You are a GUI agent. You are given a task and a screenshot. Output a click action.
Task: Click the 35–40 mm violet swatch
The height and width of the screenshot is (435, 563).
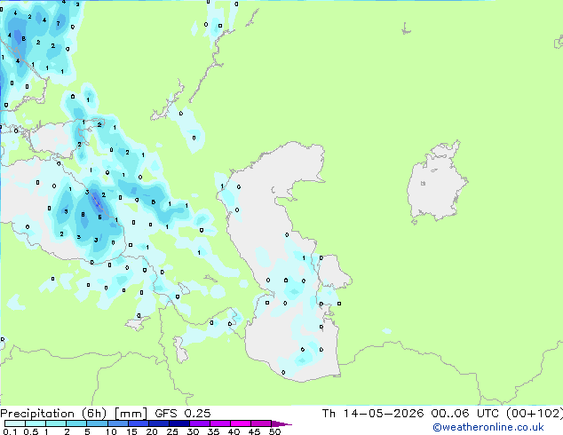pos(219,423)
